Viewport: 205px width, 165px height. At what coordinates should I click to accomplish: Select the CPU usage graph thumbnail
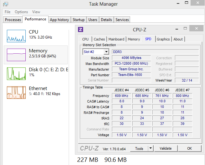coord(16,36)
